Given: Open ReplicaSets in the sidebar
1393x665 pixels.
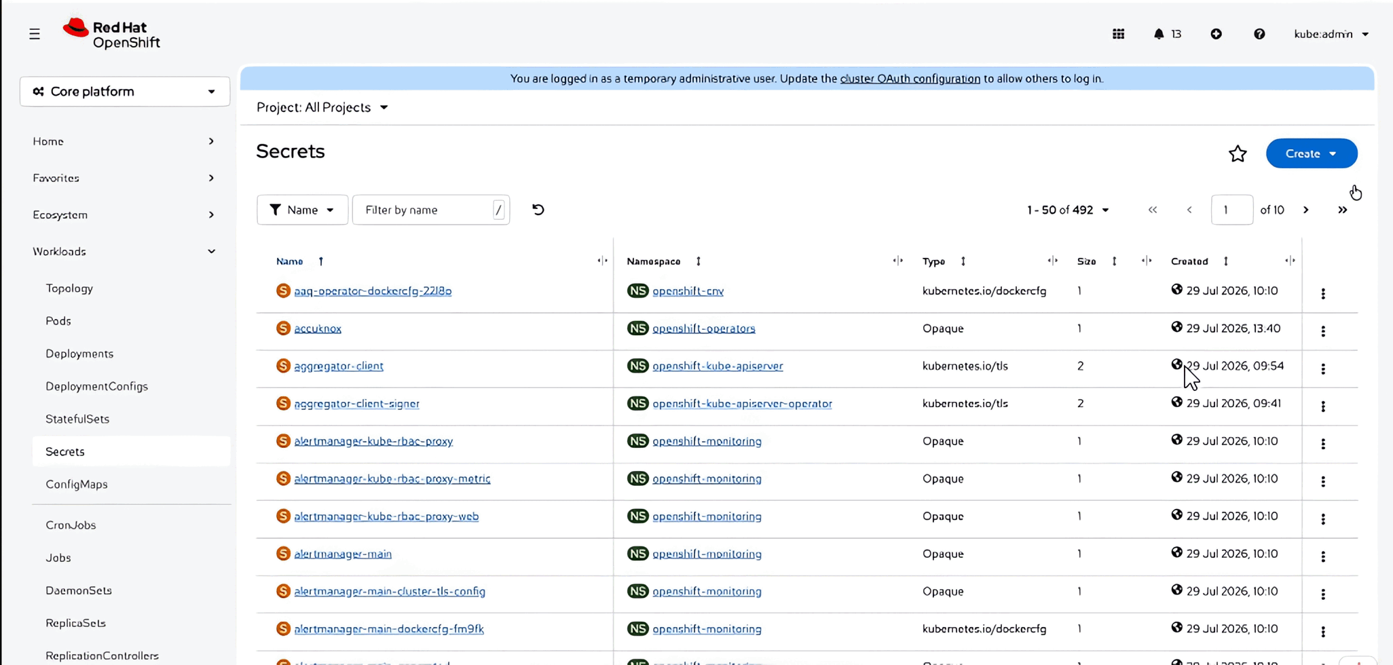Looking at the screenshot, I should 75,623.
